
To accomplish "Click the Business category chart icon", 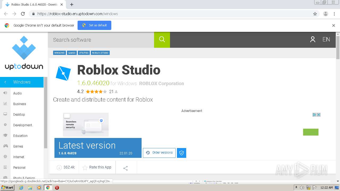I will (5, 103).
